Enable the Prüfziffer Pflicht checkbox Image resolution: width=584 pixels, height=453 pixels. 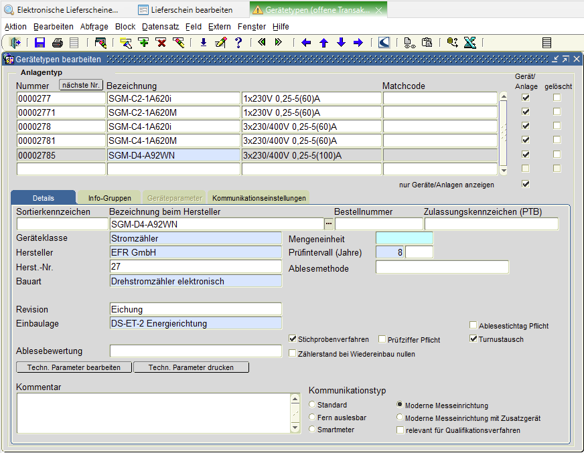[x=382, y=339]
